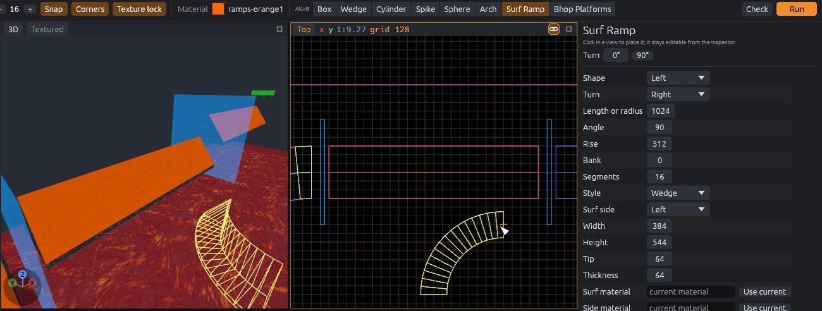
Task: Toggle the linked views icon in Top viewport
Action: [554, 29]
